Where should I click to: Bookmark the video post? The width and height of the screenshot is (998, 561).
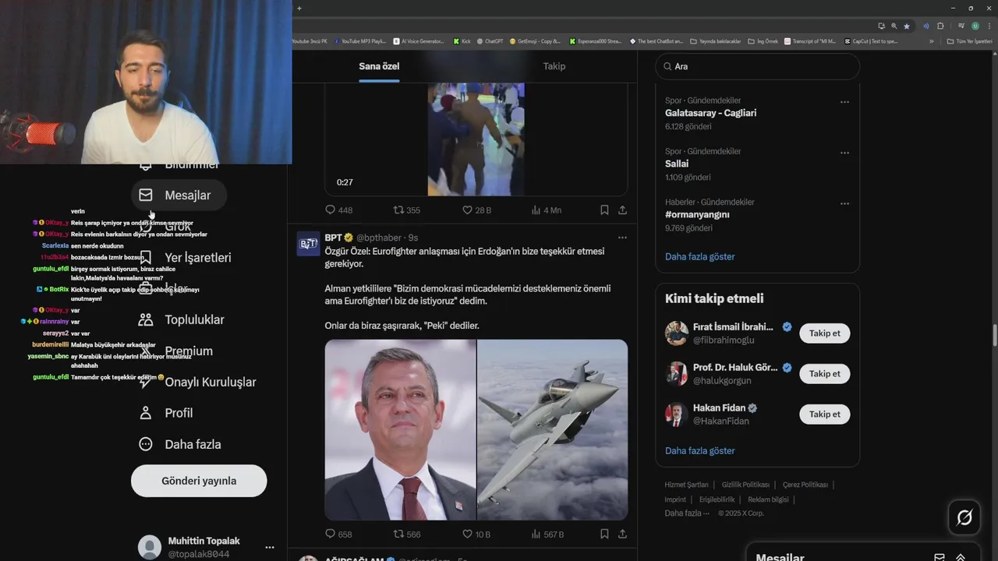pos(604,210)
